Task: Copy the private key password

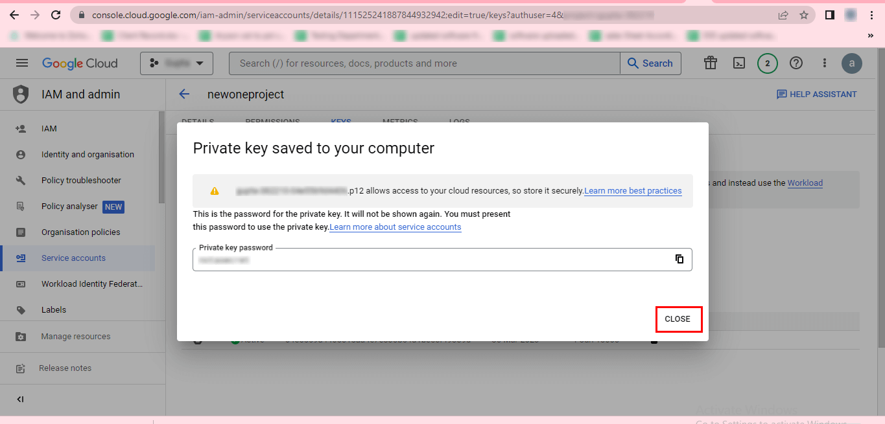Action: coord(679,259)
